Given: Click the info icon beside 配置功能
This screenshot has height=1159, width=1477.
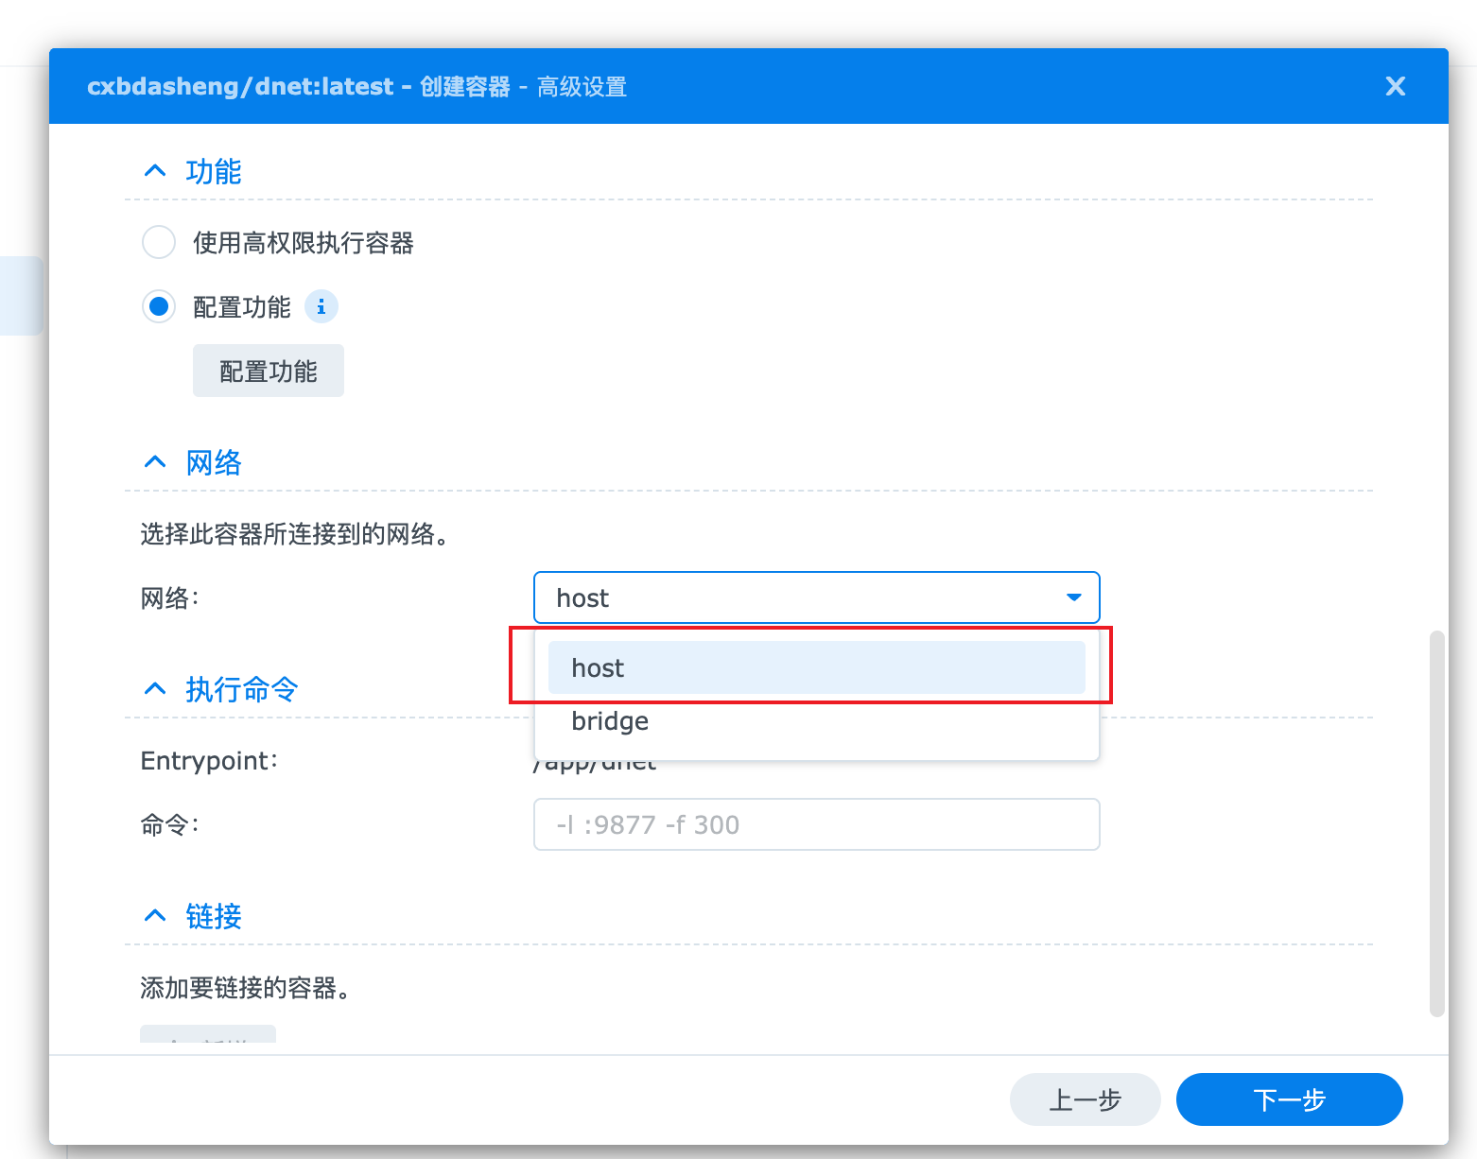Looking at the screenshot, I should tap(321, 306).
